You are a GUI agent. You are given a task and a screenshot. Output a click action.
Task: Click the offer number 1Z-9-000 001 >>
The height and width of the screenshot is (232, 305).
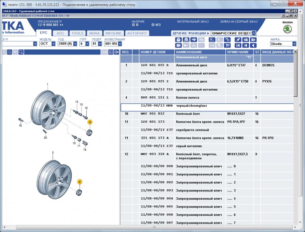(51, 25)
